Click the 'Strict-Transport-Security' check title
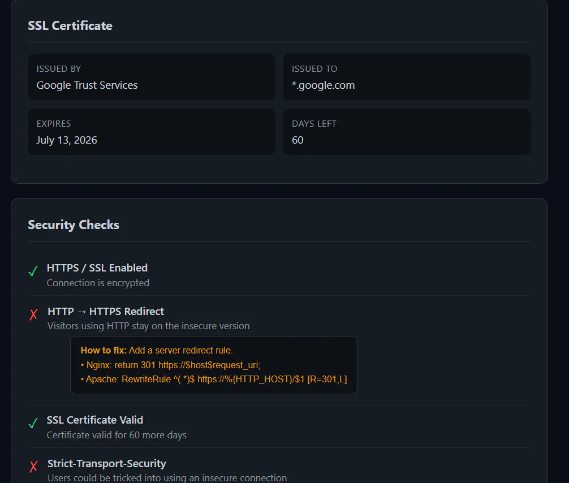 (x=107, y=463)
